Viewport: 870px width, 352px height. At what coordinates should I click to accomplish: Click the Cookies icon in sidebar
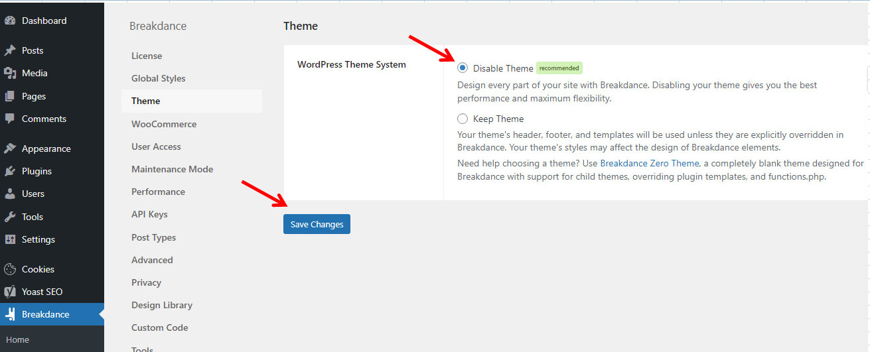[x=10, y=269]
